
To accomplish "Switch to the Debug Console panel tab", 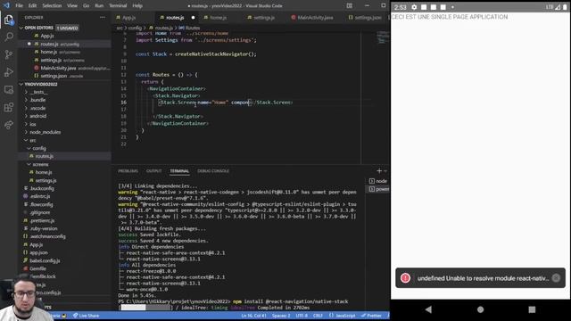I will [213, 170].
